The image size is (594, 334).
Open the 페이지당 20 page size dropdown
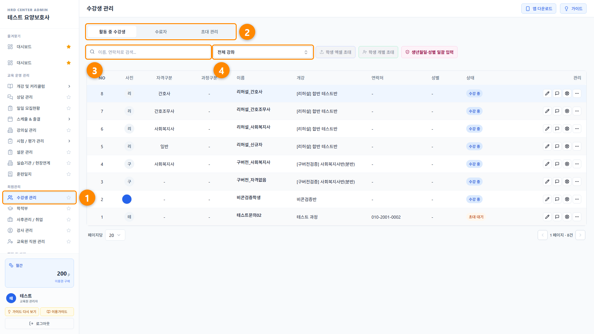[x=115, y=235]
